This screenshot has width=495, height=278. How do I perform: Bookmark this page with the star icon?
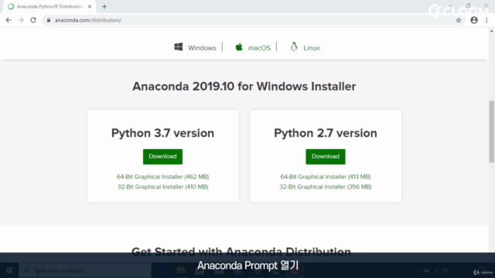(459, 20)
